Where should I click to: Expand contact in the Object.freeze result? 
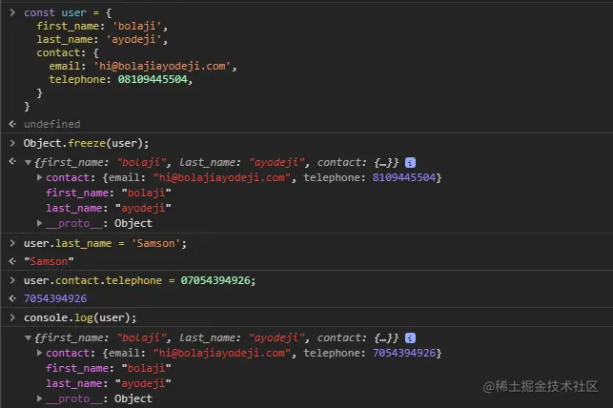click(x=39, y=177)
